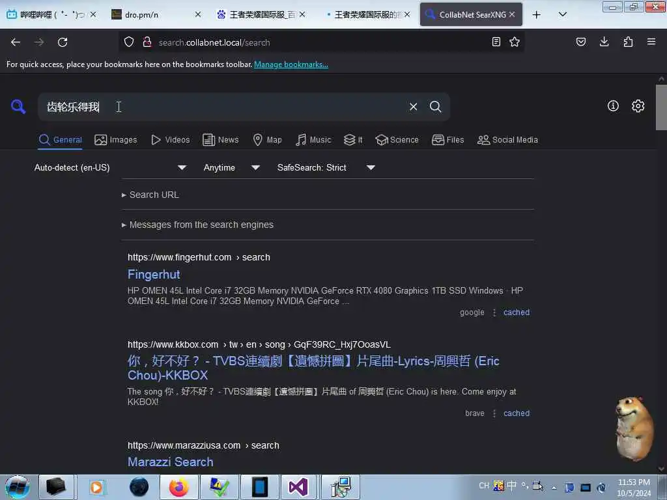
Task: Click the address bar URL
Action: tap(214, 42)
